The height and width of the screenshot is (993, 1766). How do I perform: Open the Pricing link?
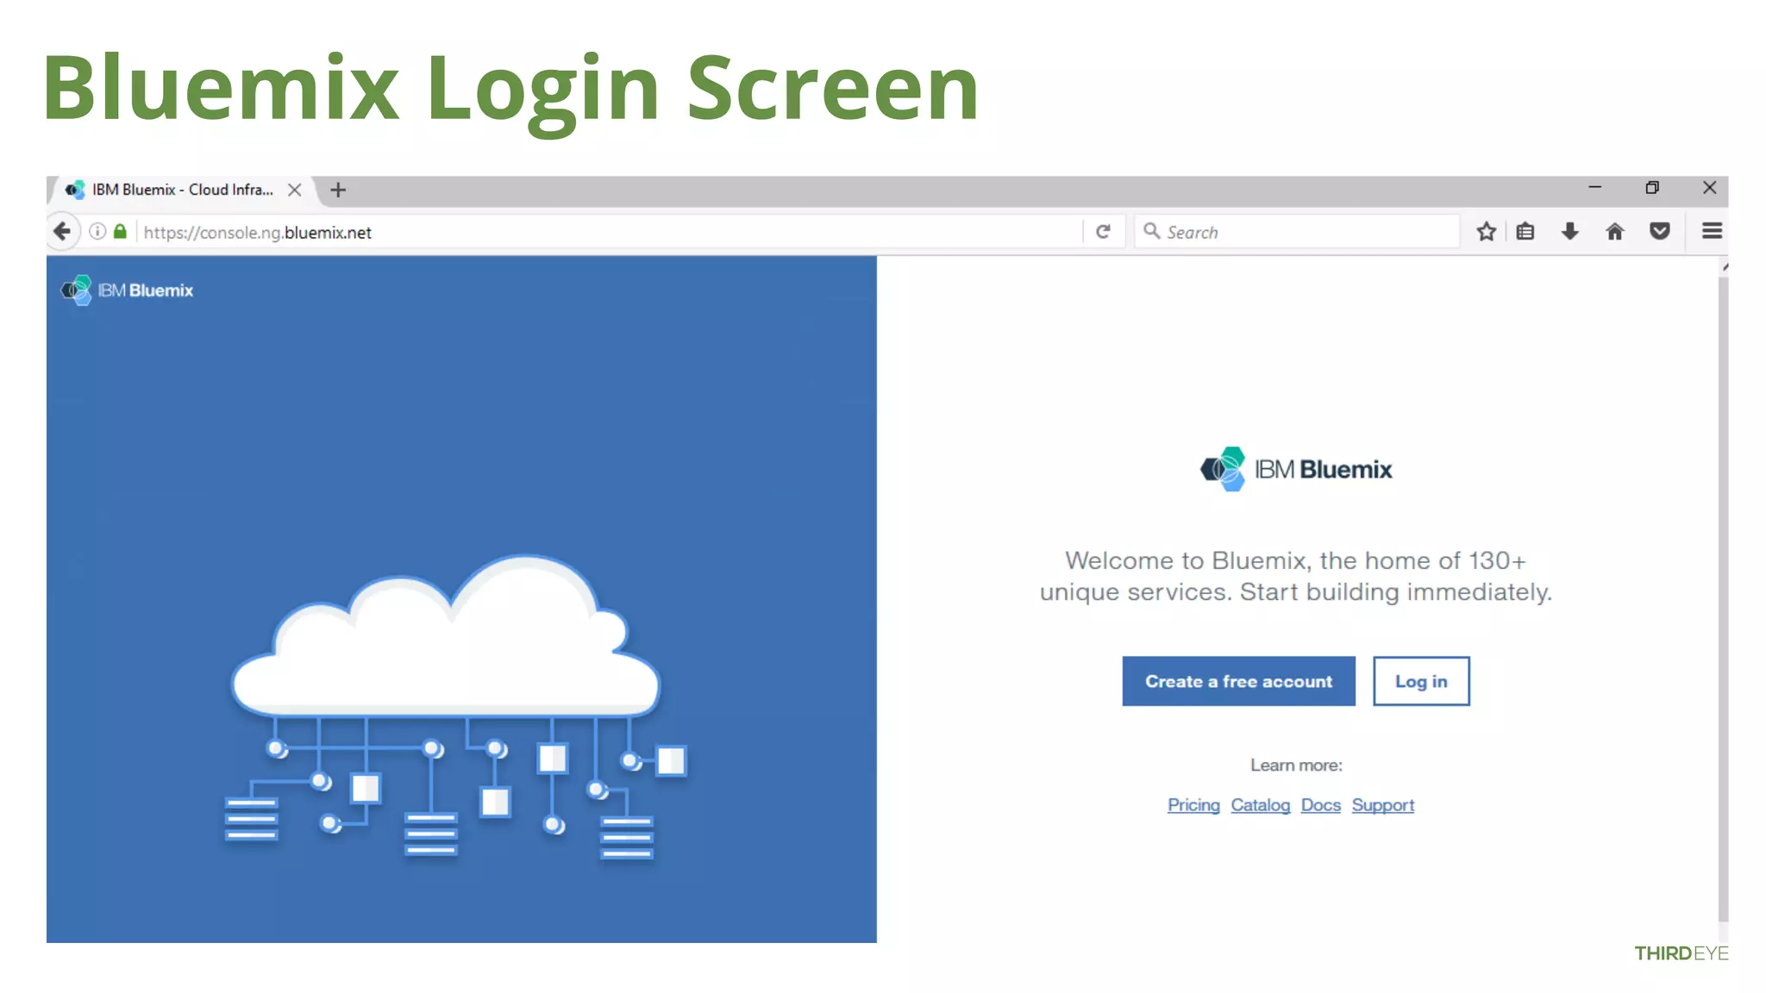(x=1193, y=805)
